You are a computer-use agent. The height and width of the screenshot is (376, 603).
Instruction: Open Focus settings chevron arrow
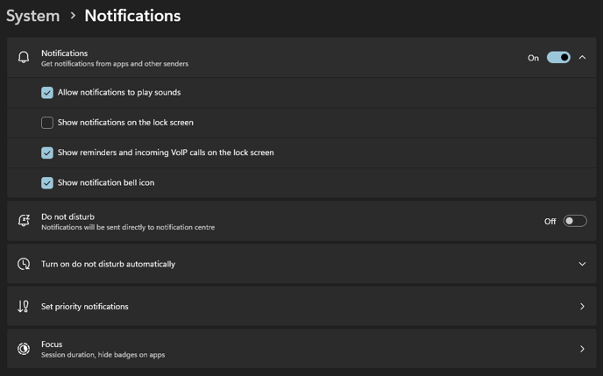(582, 349)
